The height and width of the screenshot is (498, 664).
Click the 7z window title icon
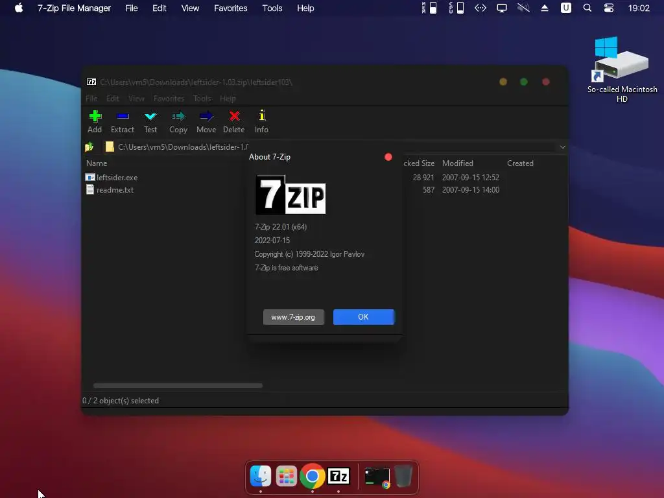point(91,82)
